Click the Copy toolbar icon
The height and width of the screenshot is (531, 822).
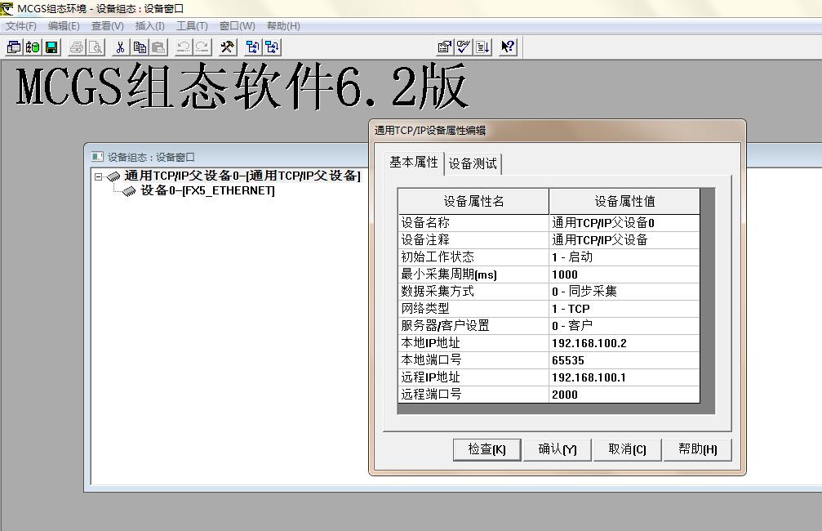140,47
